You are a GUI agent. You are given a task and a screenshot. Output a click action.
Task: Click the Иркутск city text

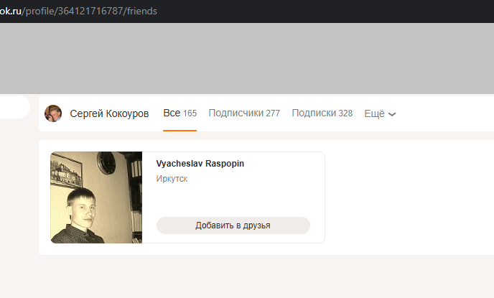coord(172,179)
